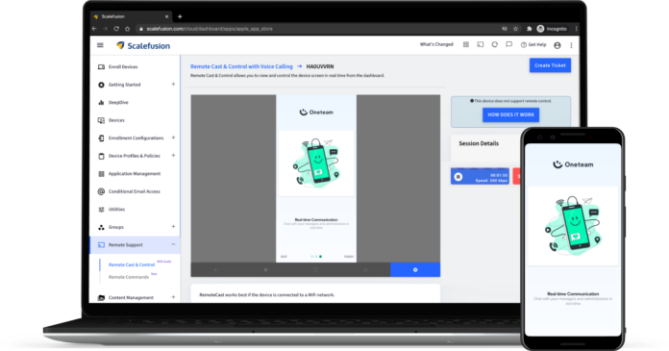Screen dimensions: 669x351
Task: Open Content Management in the sidebar
Action: [x=131, y=297]
